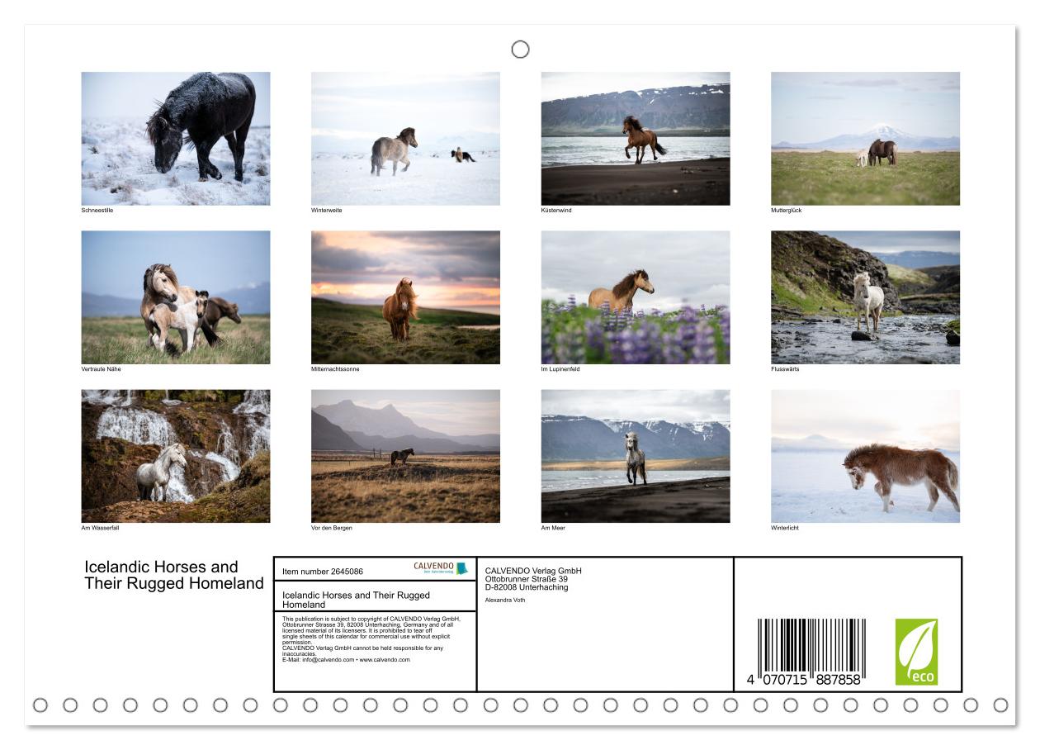This screenshot has height=750, width=1040.
Task: Click the caption "Vertraute Nähe"
Action: 101,369
